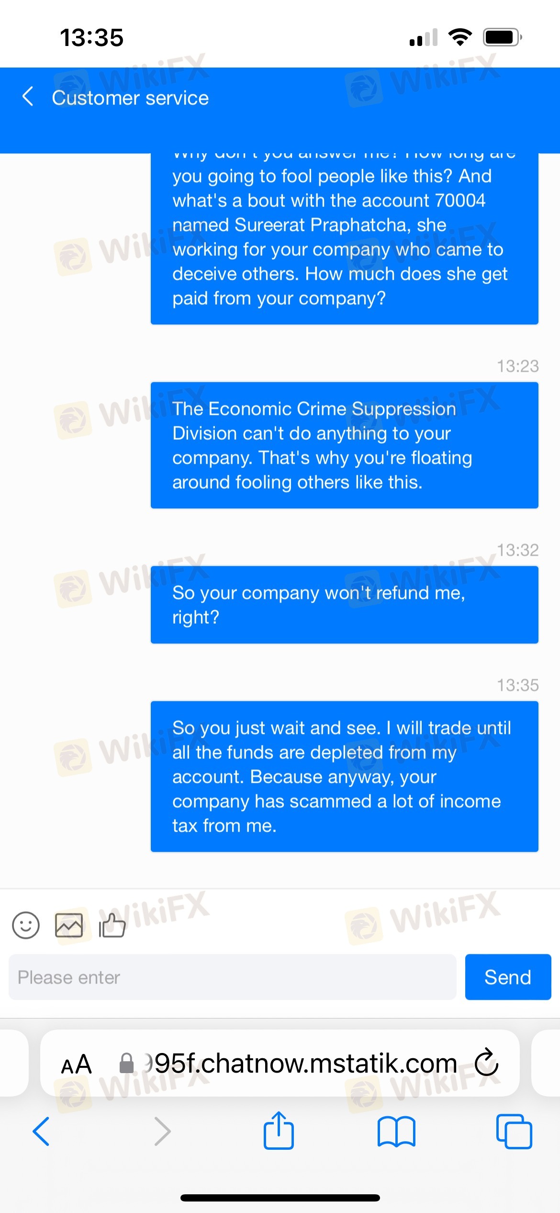This screenshot has height=1213, width=560.
Task: Open the Safari bookmarks book icon
Action: pyautogui.click(x=396, y=1132)
